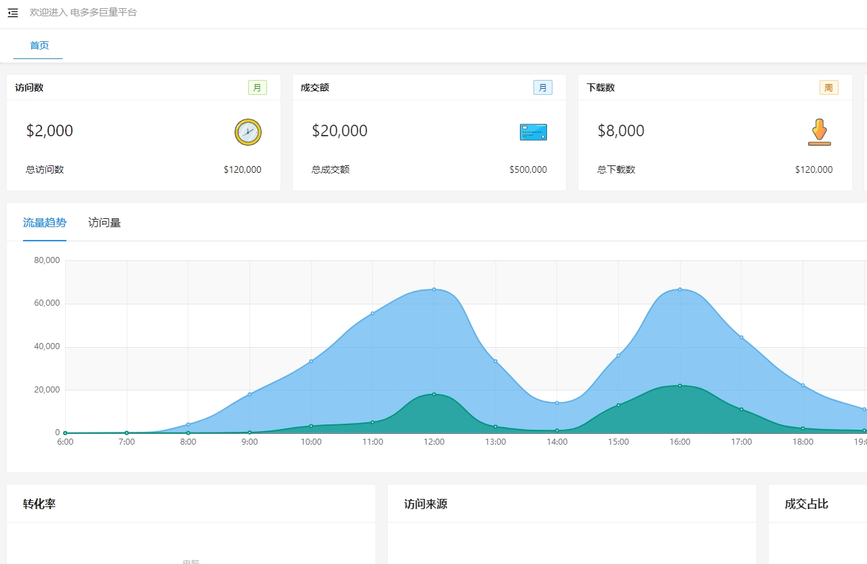Switch to the 访问量 tab
Image resolution: width=867 pixels, height=564 pixels.
coord(104,222)
